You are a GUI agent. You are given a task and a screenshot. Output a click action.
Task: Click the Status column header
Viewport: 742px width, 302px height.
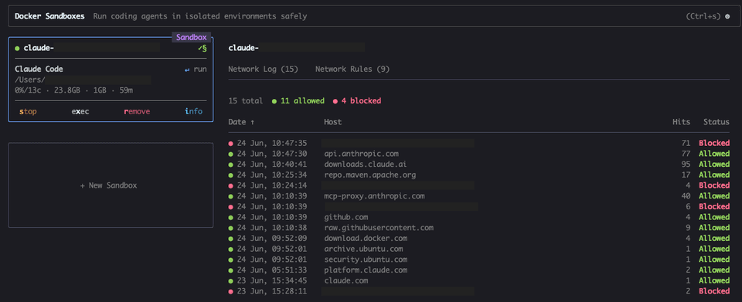[x=716, y=122]
